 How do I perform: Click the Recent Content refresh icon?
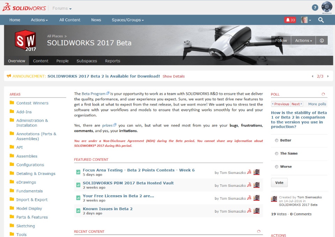point(259,231)
